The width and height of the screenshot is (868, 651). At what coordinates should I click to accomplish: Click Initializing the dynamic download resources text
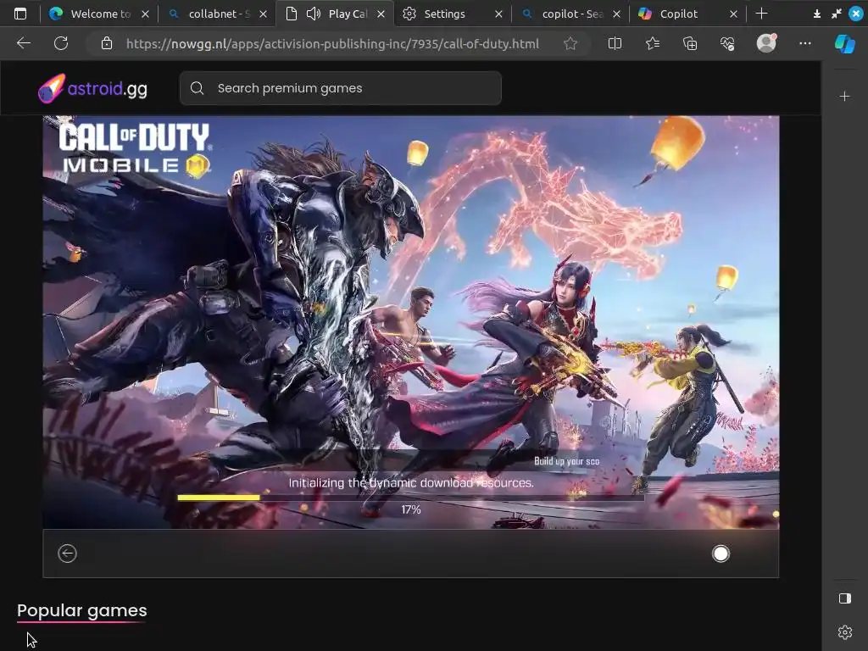coord(411,482)
